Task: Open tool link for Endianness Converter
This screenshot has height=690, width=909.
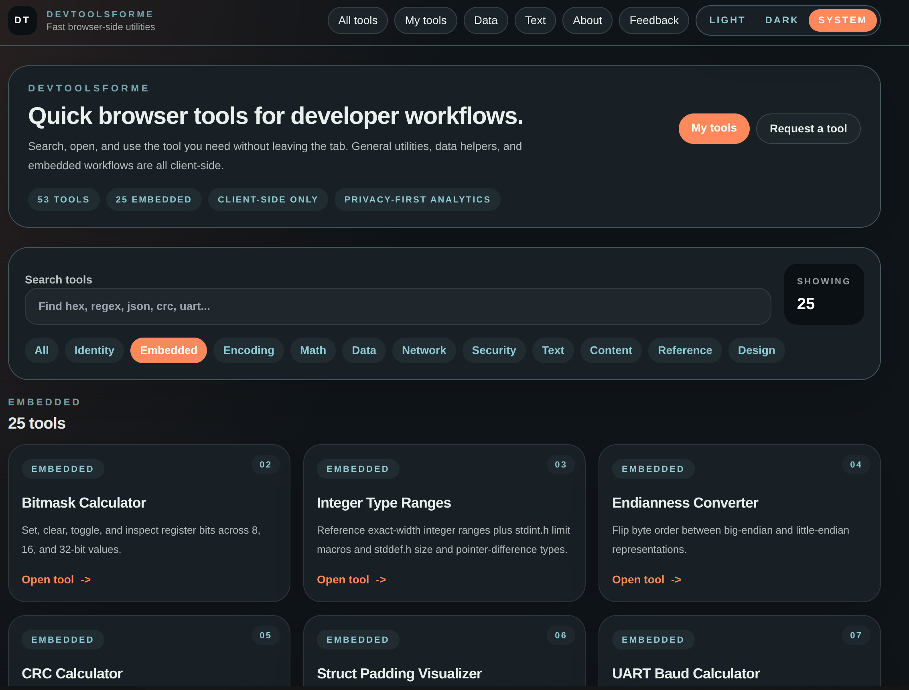Action: [x=646, y=579]
